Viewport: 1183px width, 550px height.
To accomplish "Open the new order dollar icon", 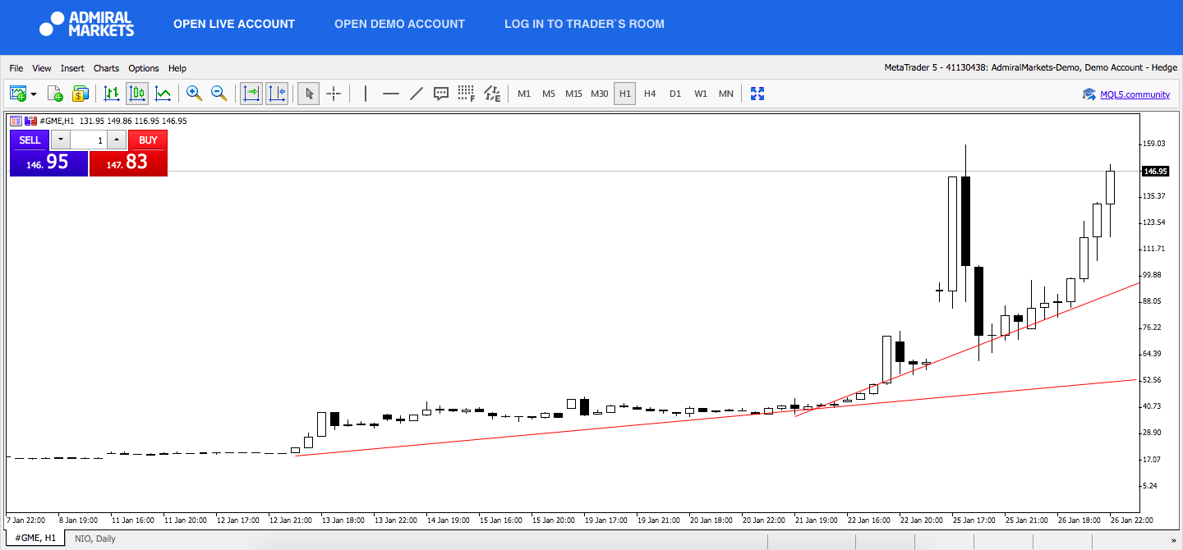I will [x=80, y=94].
